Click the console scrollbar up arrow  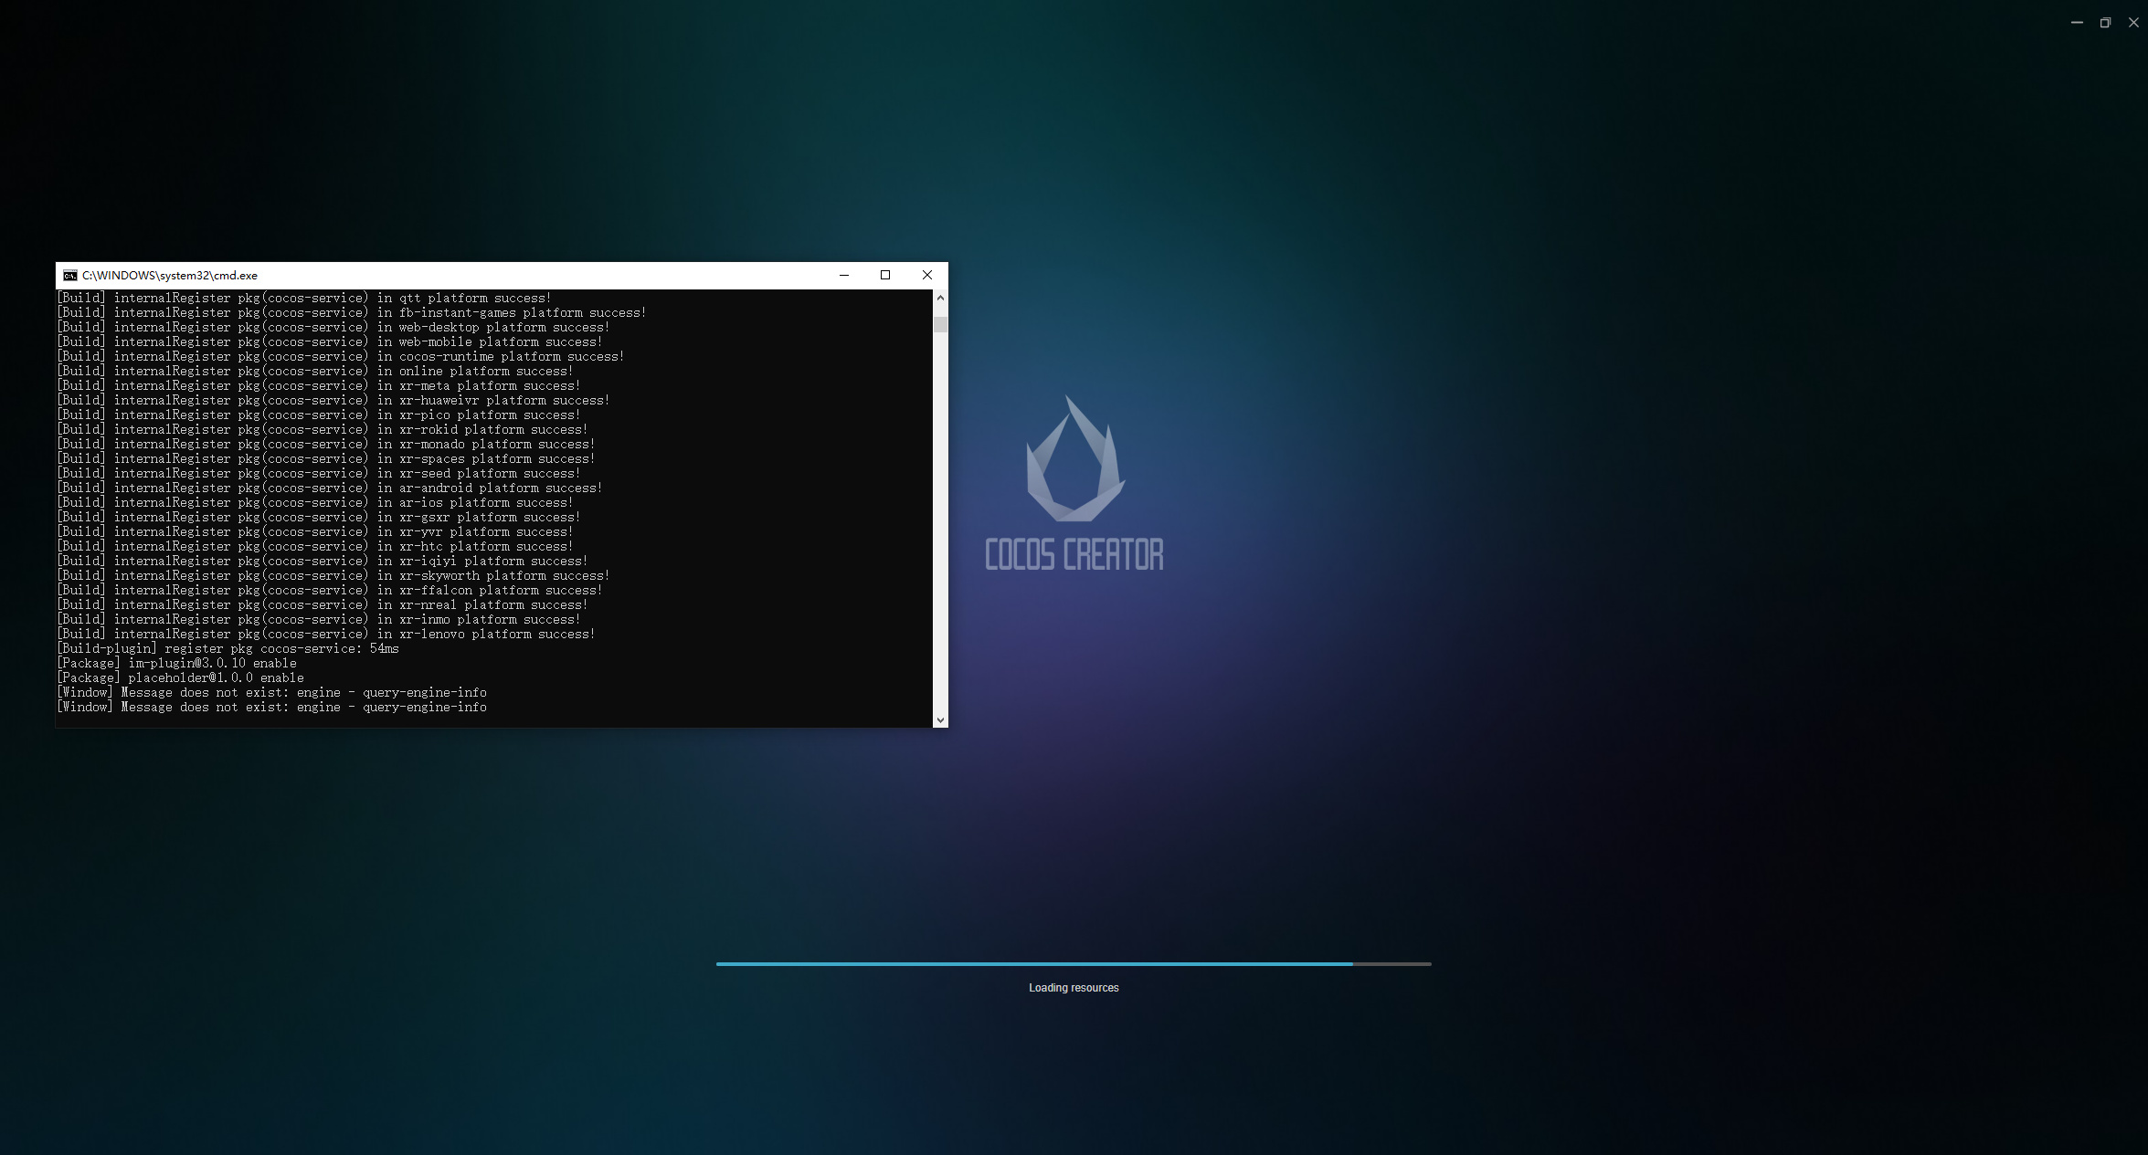pos(940,298)
